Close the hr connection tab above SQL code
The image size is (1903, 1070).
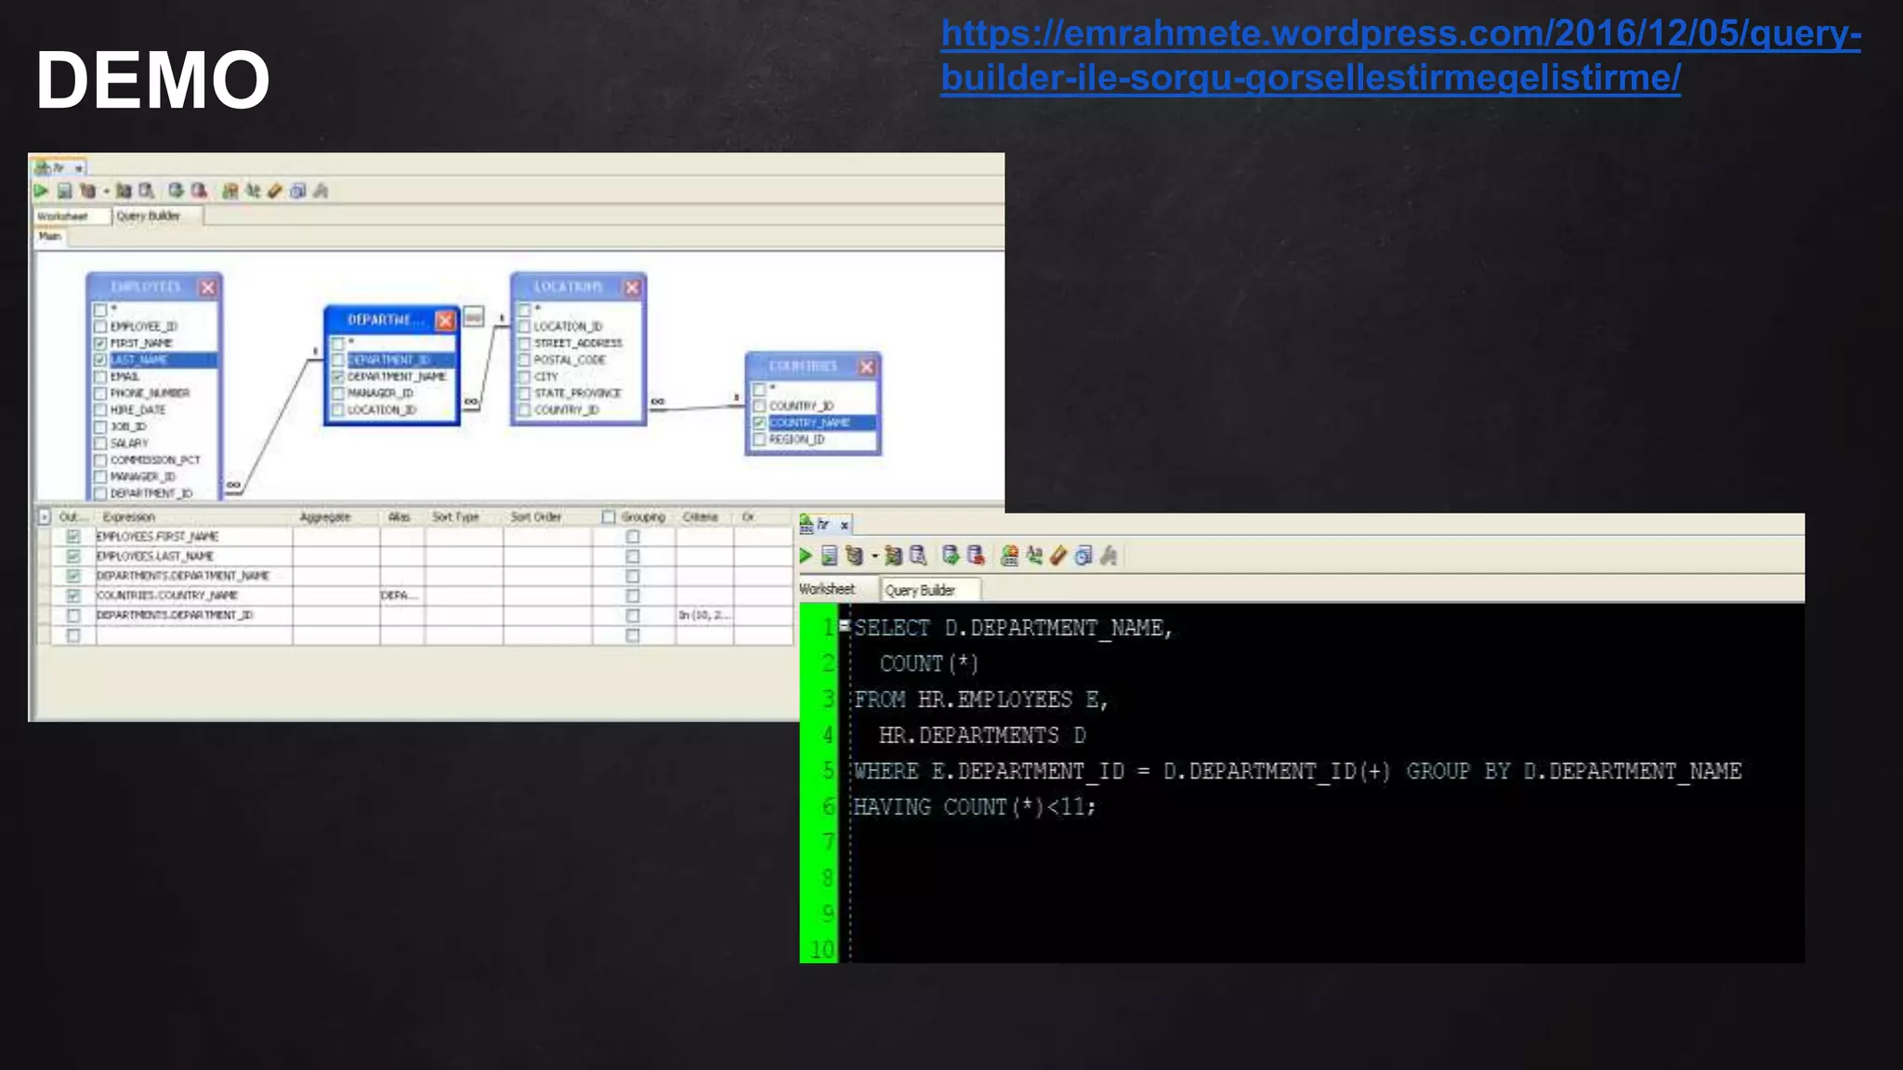[x=845, y=526]
